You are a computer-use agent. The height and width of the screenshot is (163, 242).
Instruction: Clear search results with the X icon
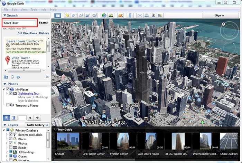coord(47,77)
